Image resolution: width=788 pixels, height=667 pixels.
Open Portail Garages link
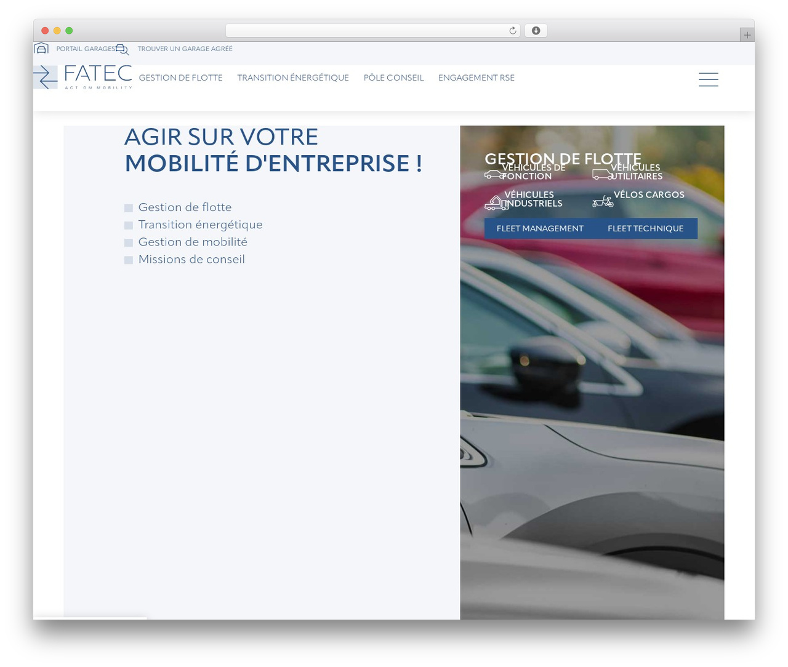point(86,49)
